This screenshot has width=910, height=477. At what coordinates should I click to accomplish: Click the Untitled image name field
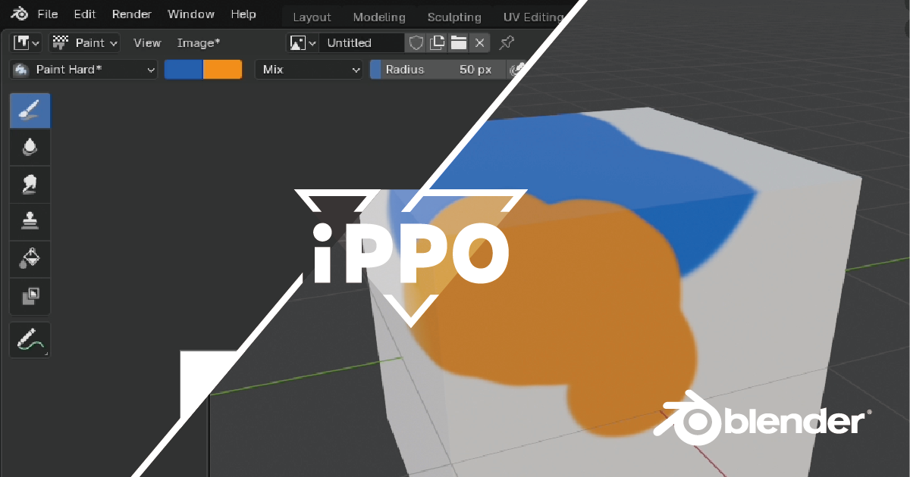tap(362, 43)
